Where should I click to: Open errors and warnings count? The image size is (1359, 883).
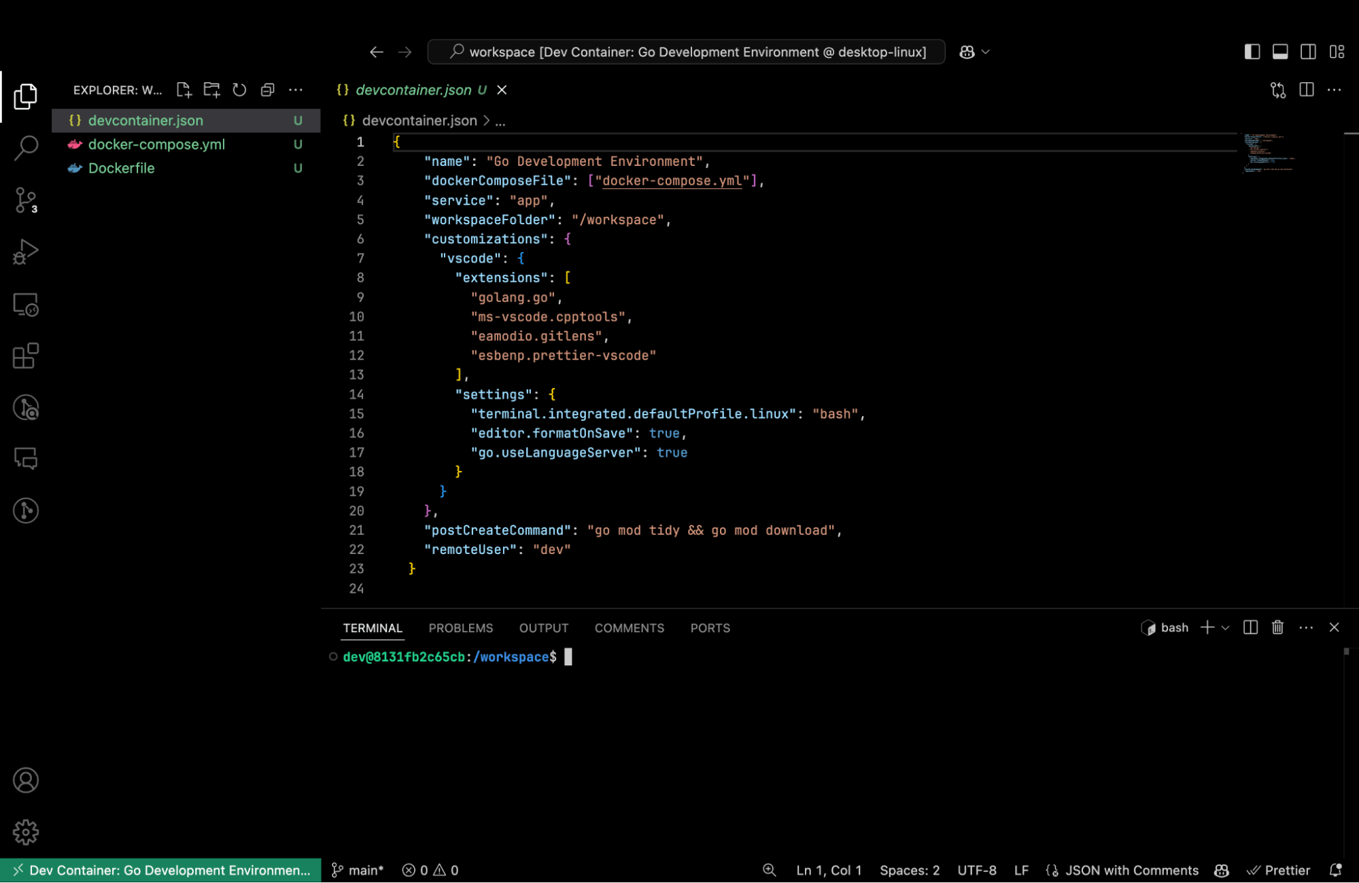tap(430, 871)
